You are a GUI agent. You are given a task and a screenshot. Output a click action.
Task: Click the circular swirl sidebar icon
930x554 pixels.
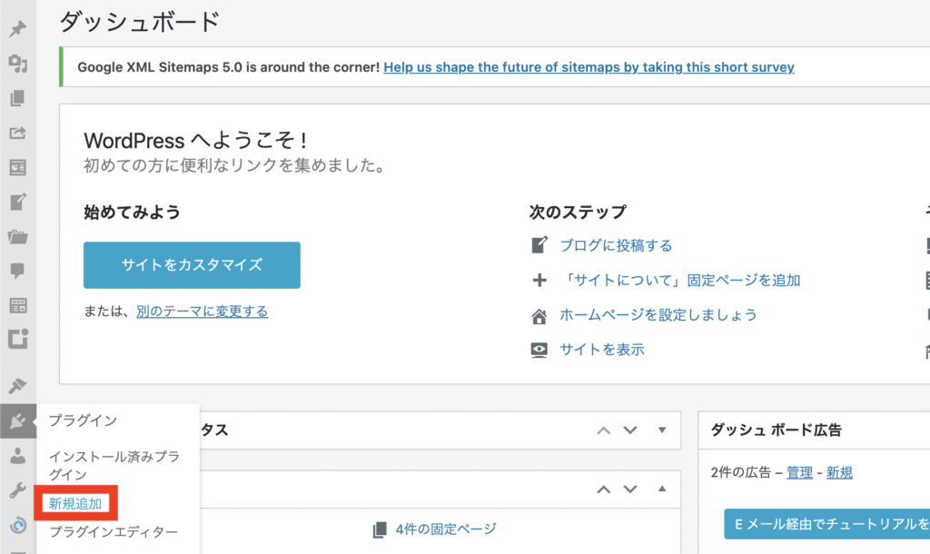coord(18,525)
